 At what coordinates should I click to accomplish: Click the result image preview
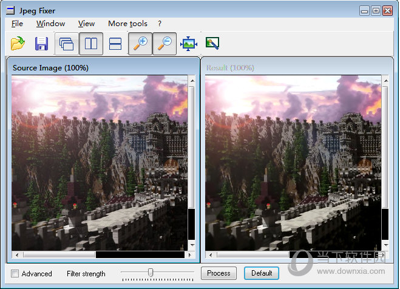tap(293, 163)
